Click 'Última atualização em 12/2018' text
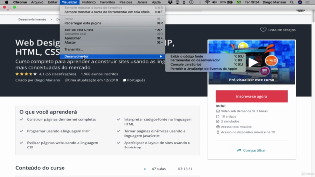This screenshot has height=177, width=315. [x=91, y=80]
